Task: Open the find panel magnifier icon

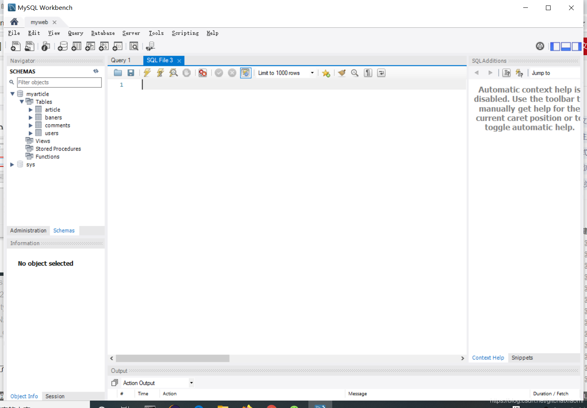Action: coord(355,73)
